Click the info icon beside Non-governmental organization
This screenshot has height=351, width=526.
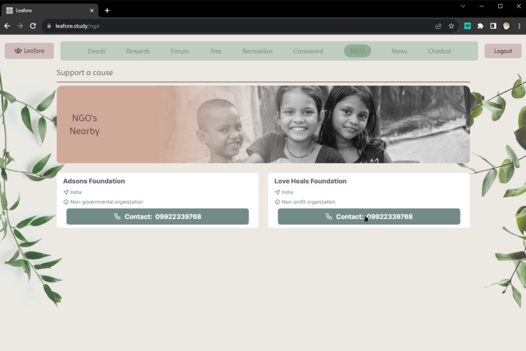tap(66, 202)
